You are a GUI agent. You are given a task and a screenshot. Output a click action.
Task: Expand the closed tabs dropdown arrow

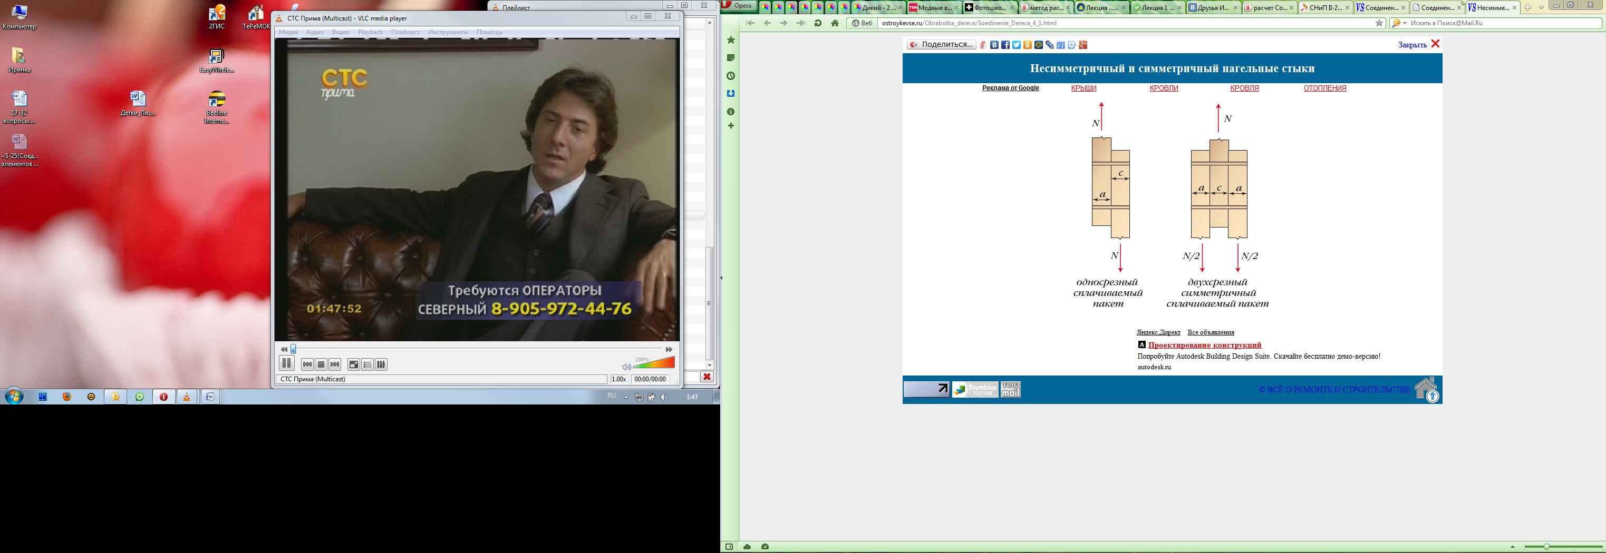coord(1541,7)
